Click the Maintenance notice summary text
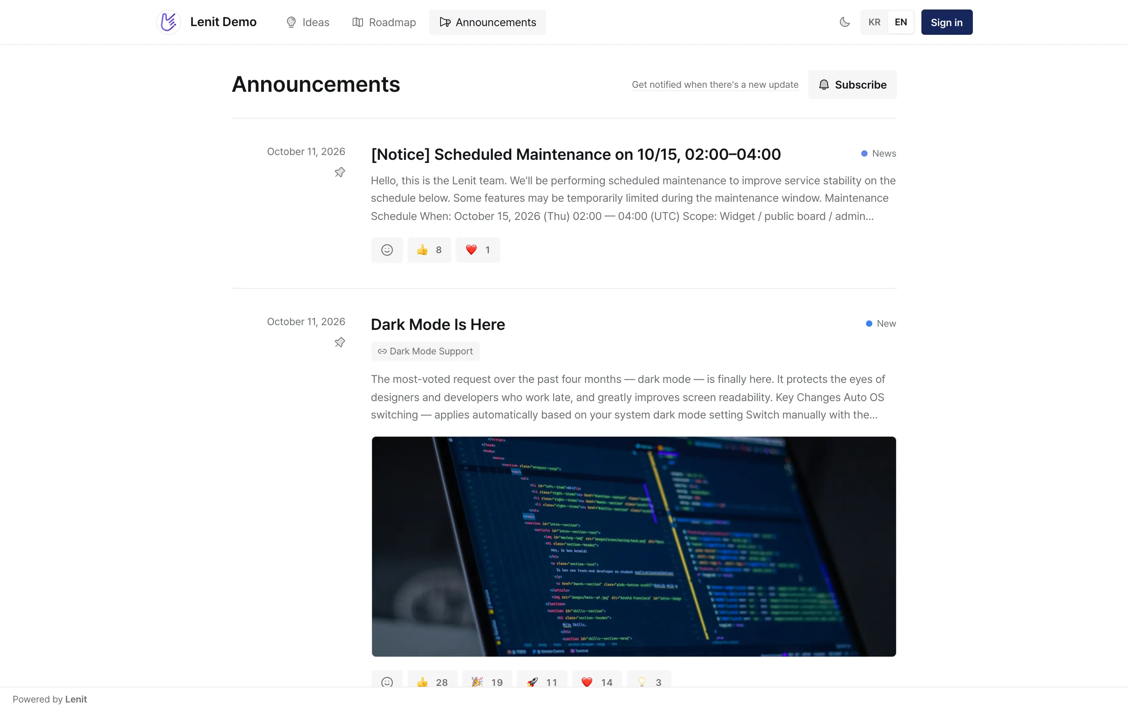 point(633,199)
